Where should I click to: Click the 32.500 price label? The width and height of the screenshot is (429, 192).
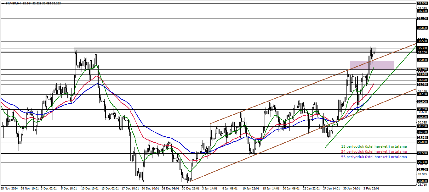[x=422, y=41]
